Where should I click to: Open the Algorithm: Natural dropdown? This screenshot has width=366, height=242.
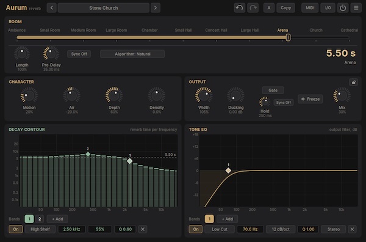132,54
